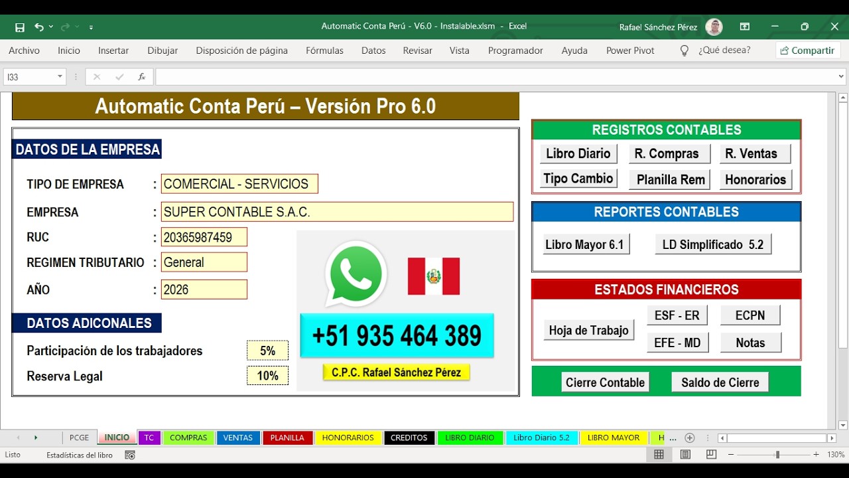Click the accessibility macro record icon in status bar
This screenshot has width=849, height=478.
(130, 455)
